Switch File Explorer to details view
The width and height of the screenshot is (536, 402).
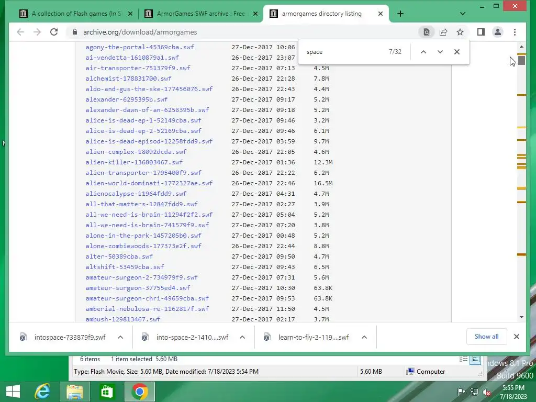463,359
